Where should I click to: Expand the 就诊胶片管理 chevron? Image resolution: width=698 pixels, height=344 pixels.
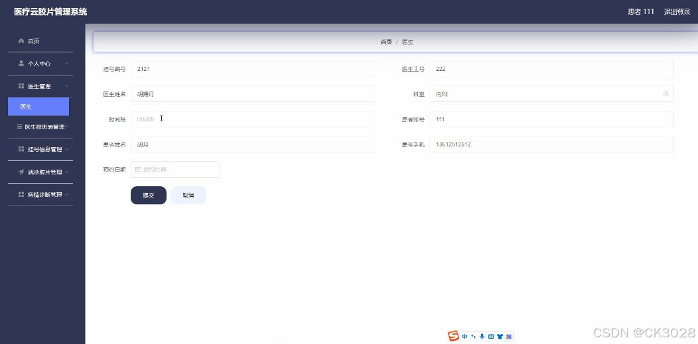point(66,172)
